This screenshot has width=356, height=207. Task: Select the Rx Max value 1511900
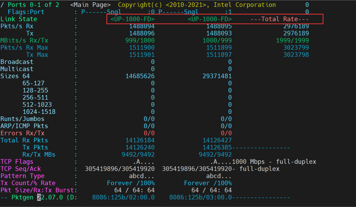pos(142,48)
